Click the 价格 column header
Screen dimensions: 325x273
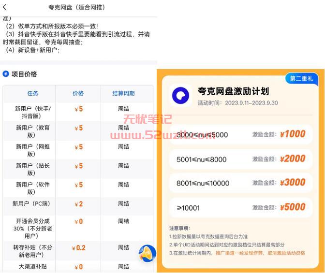coord(78,93)
